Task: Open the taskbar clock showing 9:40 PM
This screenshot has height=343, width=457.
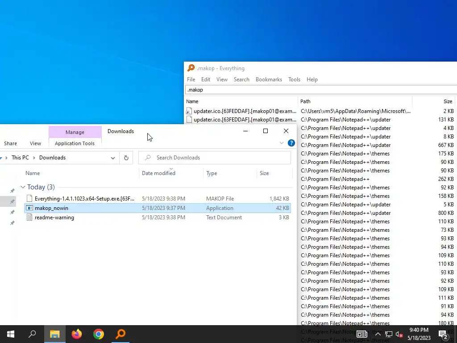Action: (x=419, y=334)
